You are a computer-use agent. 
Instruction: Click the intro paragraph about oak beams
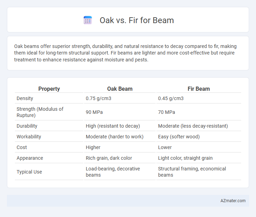coord(125,53)
